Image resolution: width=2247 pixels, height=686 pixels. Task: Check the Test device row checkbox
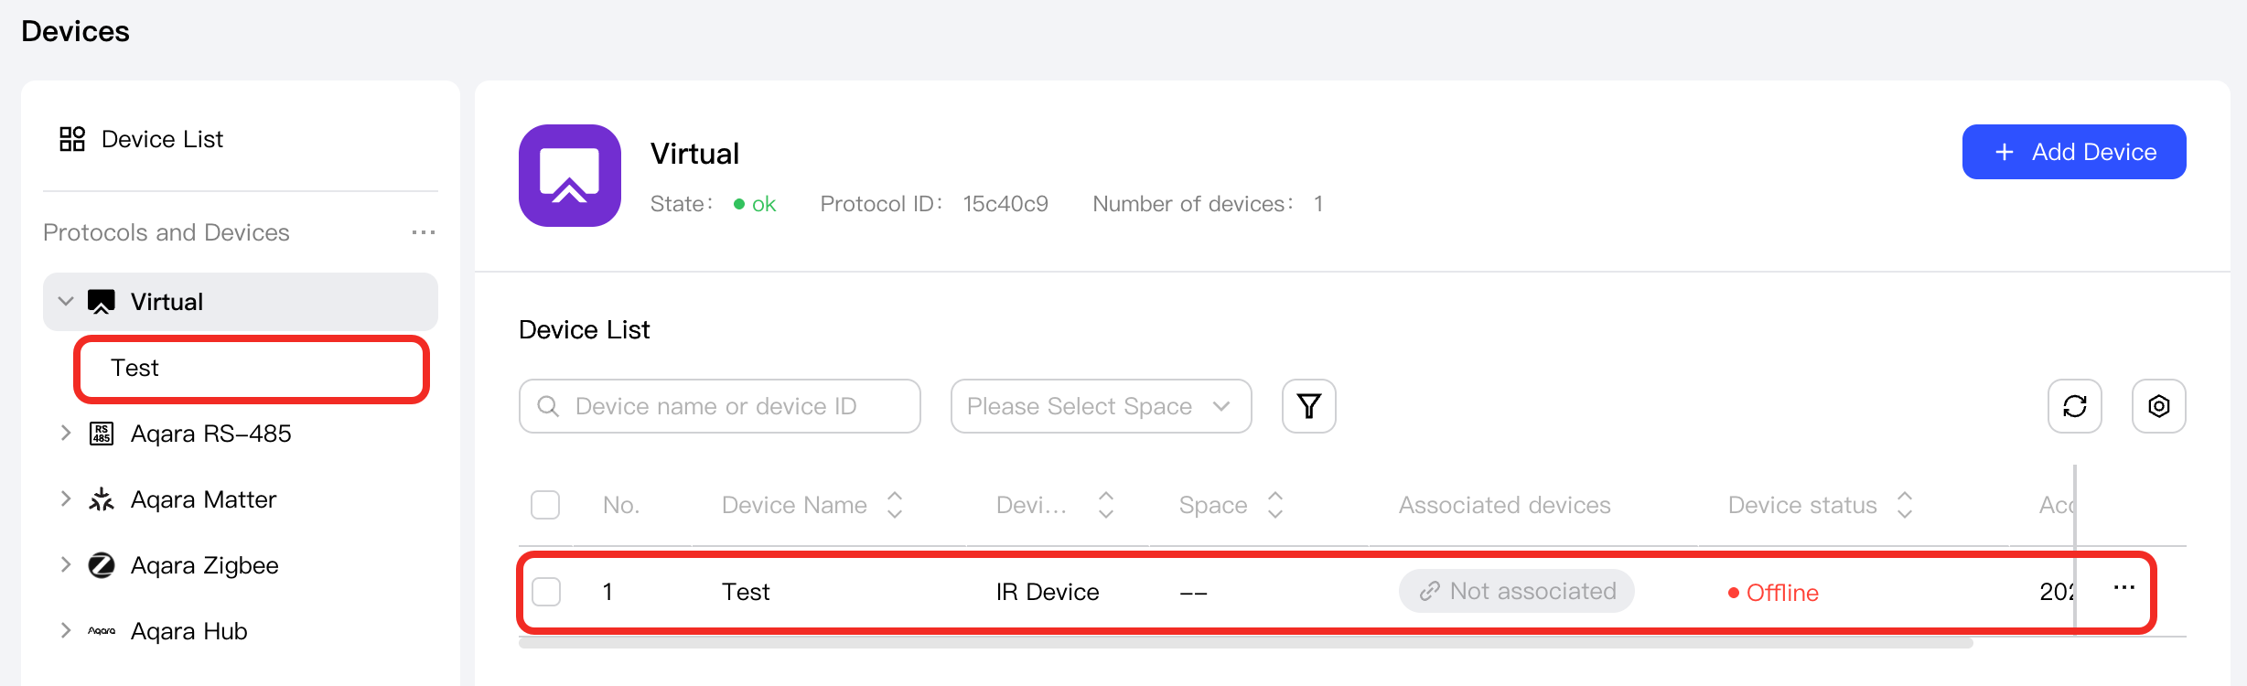[546, 592]
